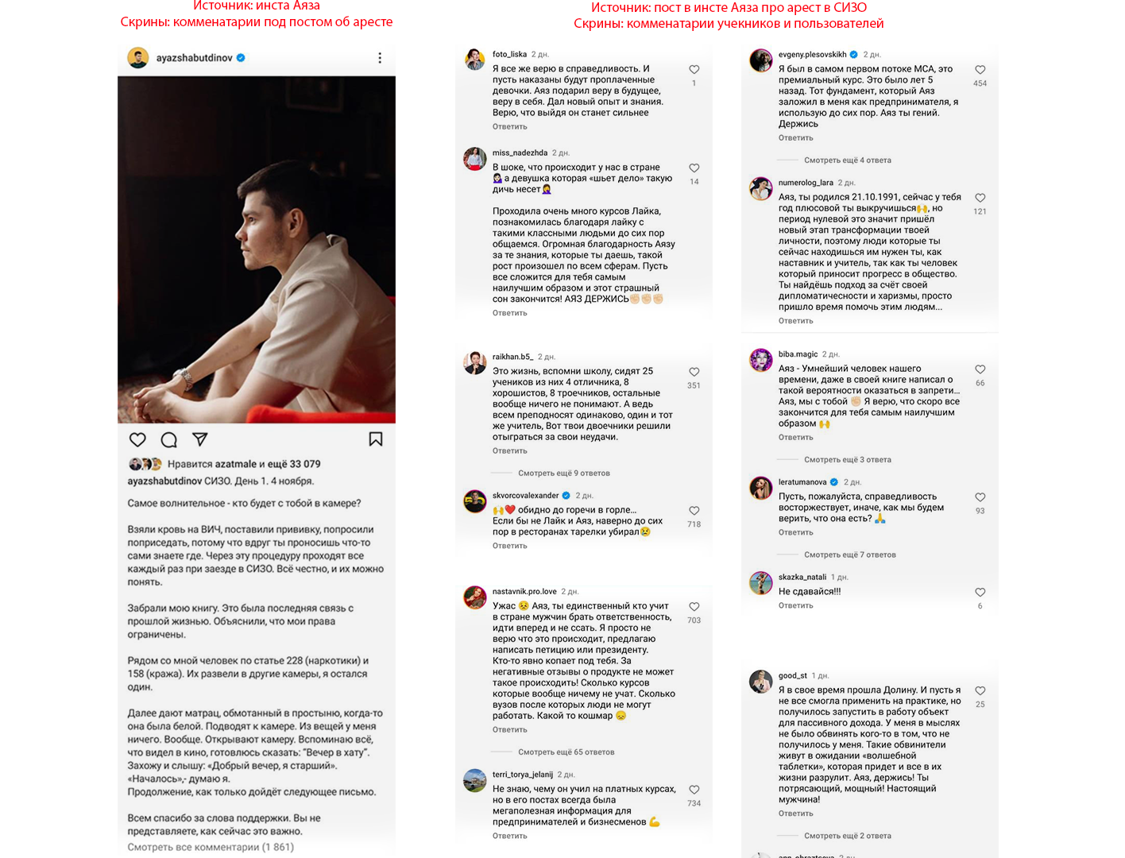Click 'Ответить' under foto_liska's comment

coord(510,126)
